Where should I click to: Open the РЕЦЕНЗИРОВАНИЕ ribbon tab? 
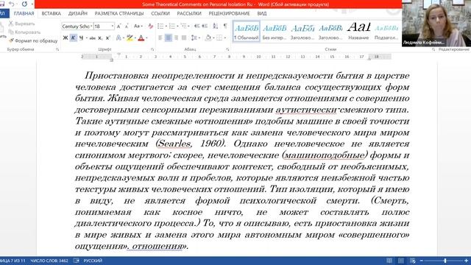pos(229,13)
